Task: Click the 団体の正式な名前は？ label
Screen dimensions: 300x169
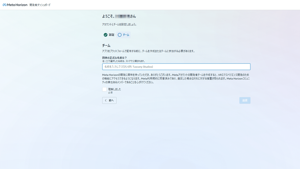Action: tap(114, 57)
